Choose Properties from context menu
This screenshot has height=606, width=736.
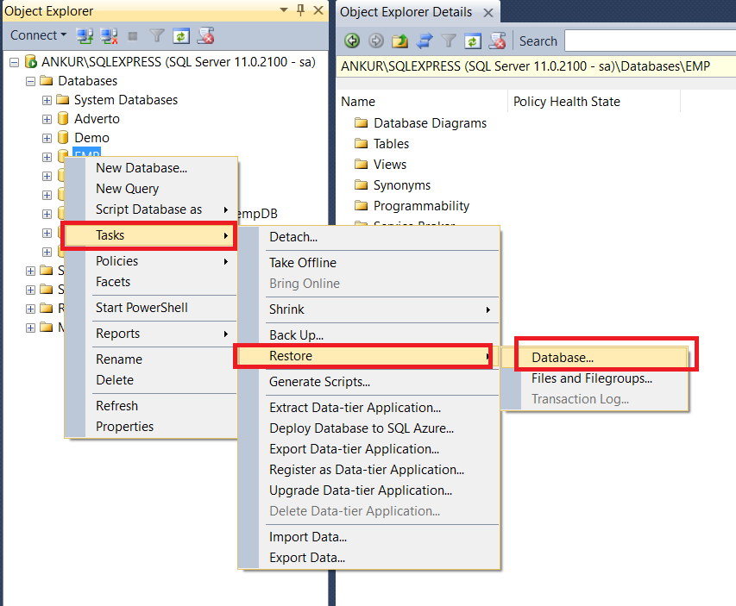(151, 427)
